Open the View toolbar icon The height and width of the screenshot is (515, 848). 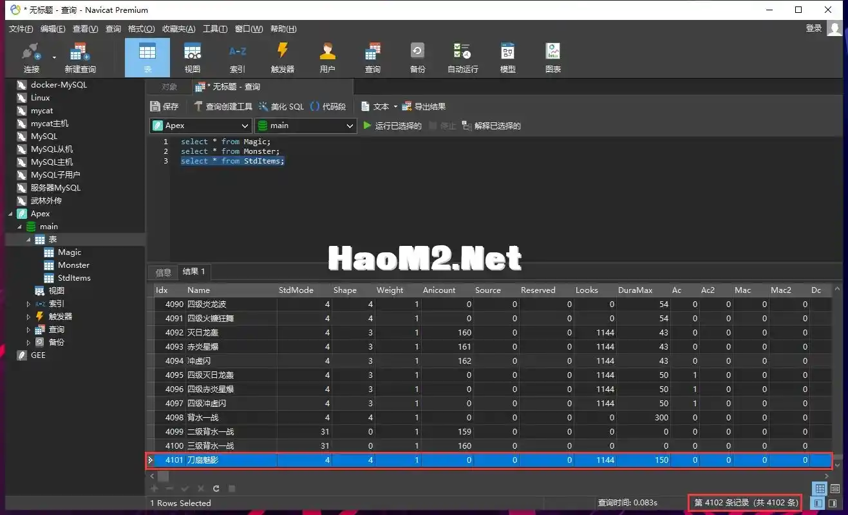193,58
